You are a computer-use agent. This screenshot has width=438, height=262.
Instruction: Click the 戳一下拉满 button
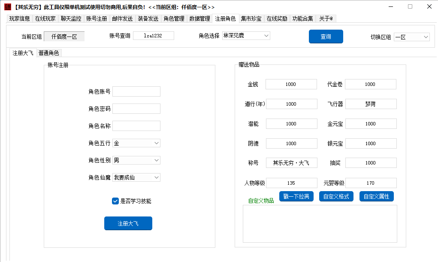point(296,197)
